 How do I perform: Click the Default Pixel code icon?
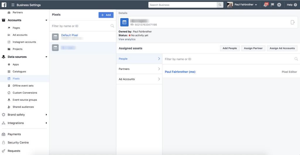[x=55, y=37]
